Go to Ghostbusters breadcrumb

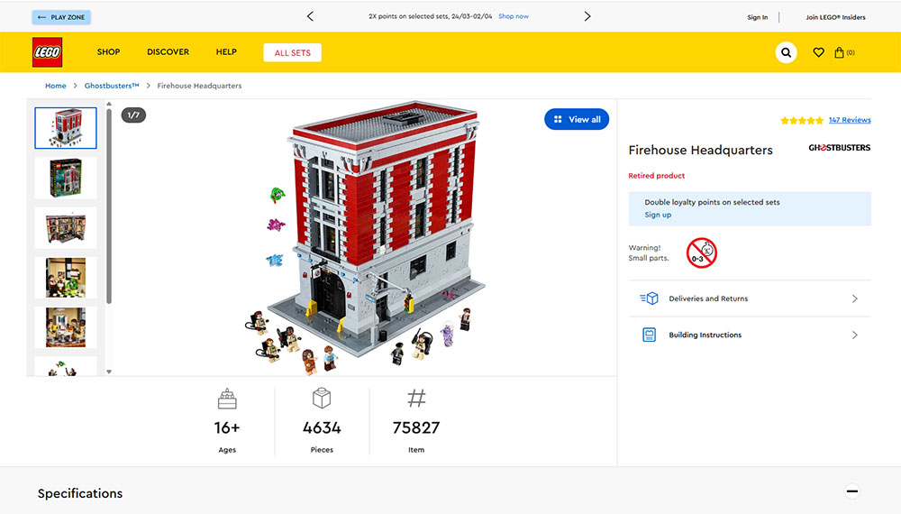tap(112, 86)
